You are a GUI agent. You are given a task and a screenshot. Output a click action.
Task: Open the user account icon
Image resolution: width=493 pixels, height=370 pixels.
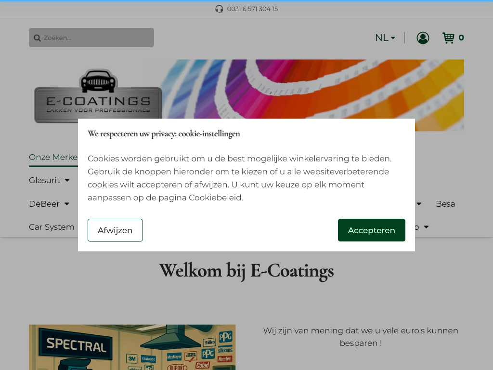coord(423,38)
